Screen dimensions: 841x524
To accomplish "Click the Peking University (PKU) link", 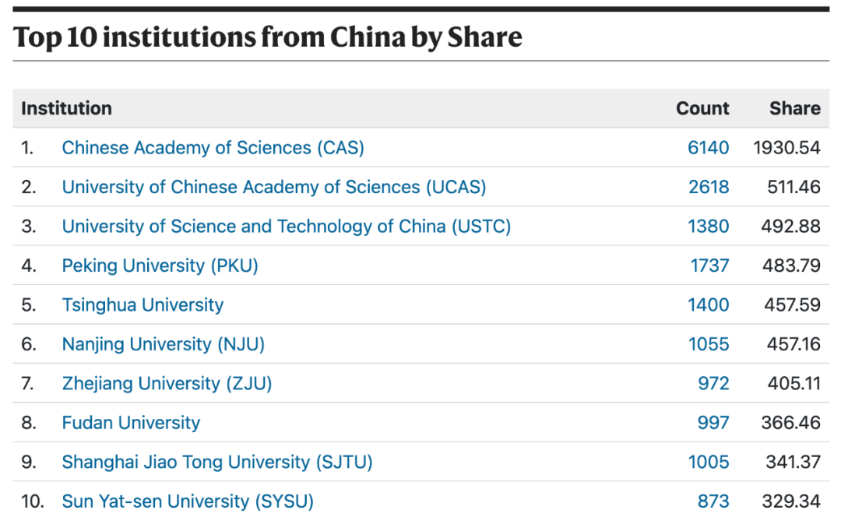I will tap(160, 266).
